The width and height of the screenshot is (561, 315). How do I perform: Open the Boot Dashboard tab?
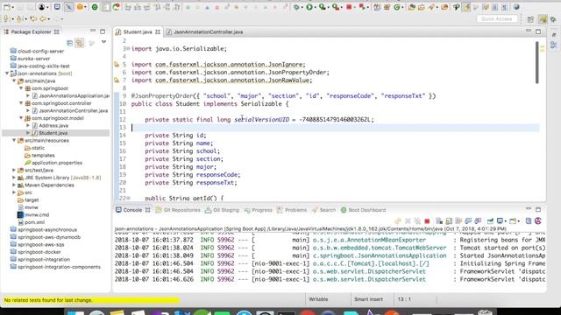(x=363, y=210)
